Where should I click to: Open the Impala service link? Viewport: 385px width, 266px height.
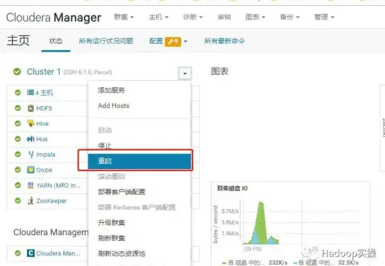tap(46, 155)
